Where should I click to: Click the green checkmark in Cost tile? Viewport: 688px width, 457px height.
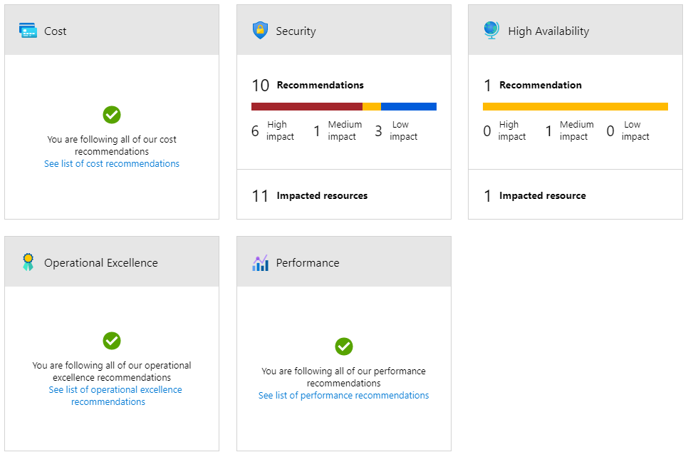[x=112, y=115]
